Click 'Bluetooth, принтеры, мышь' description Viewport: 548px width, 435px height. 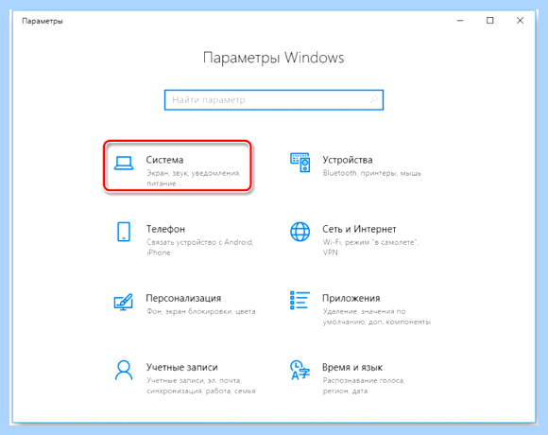tap(372, 173)
